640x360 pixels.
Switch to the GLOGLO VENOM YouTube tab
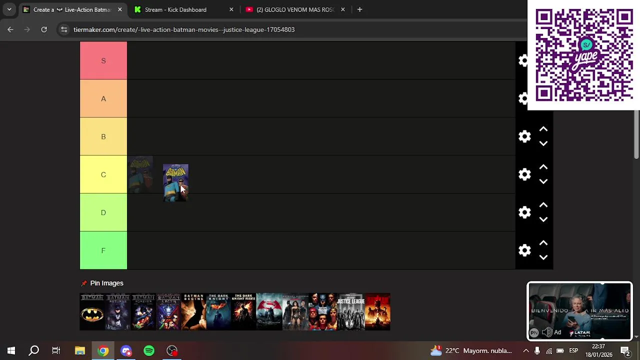[294, 9]
